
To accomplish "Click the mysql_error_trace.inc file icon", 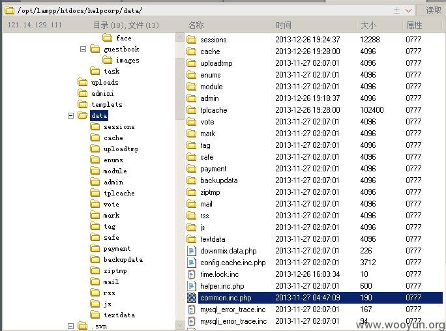I will [192, 309].
